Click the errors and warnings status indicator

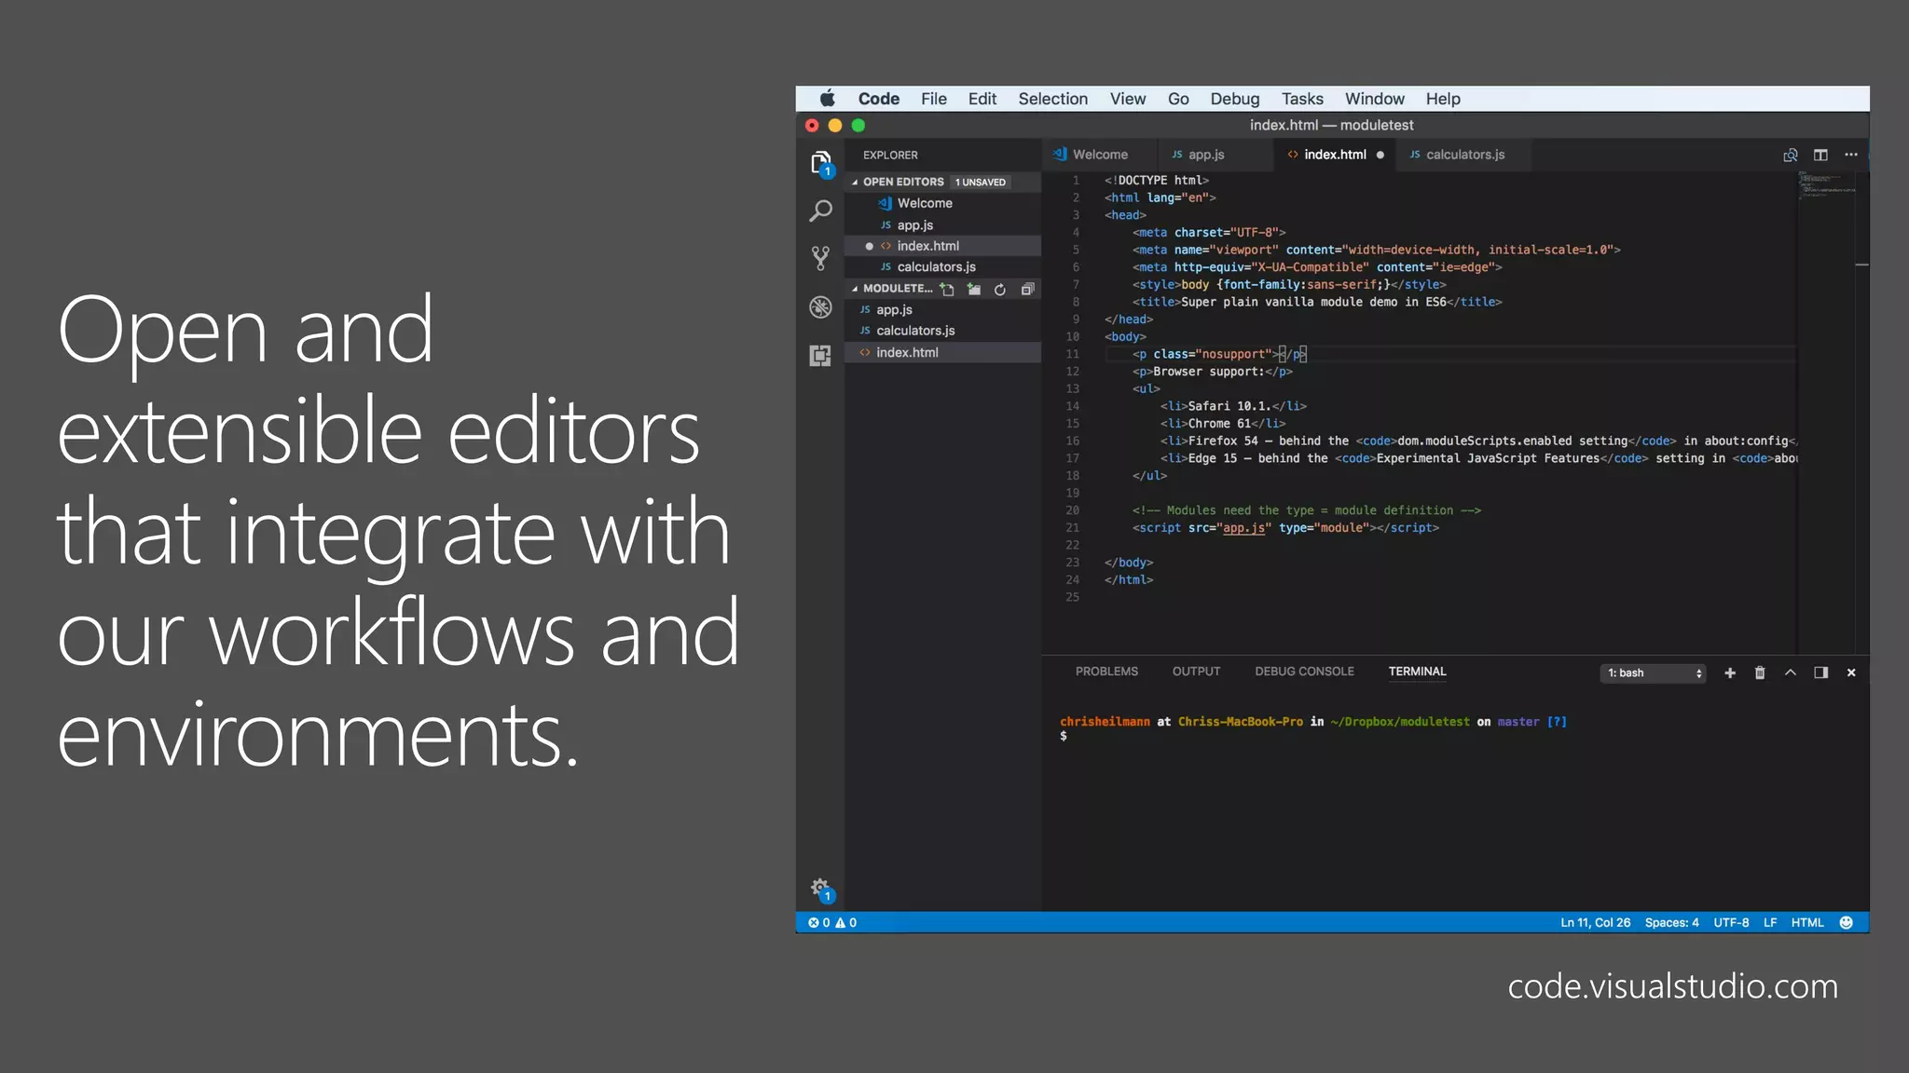(x=832, y=922)
